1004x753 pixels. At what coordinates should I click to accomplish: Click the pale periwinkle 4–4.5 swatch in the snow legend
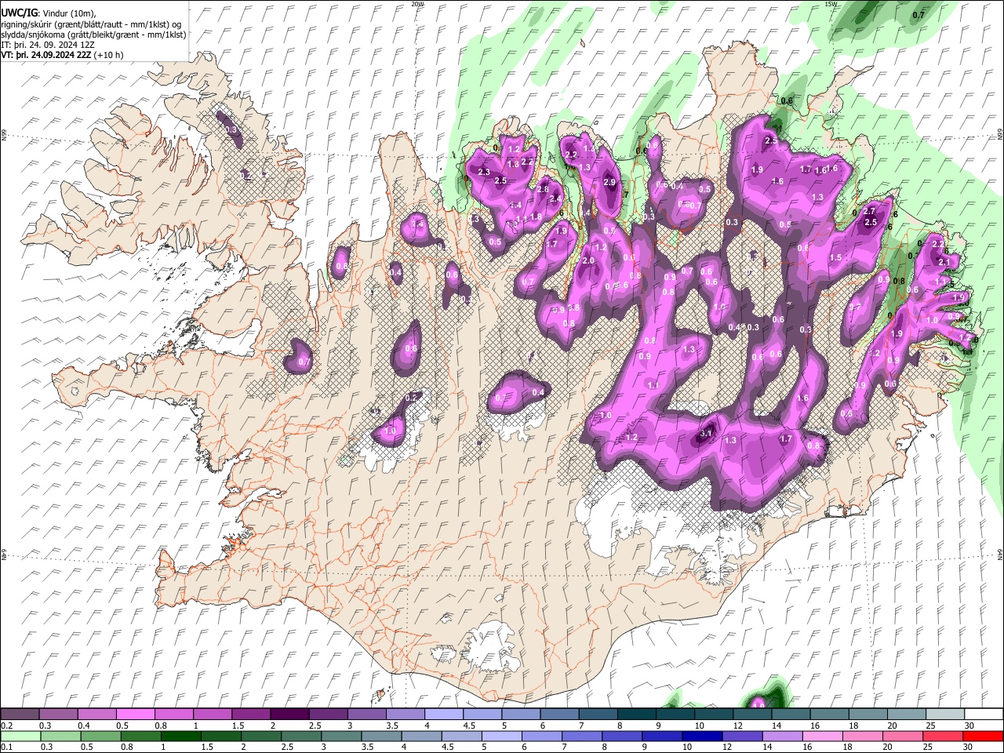(x=444, y=715)
